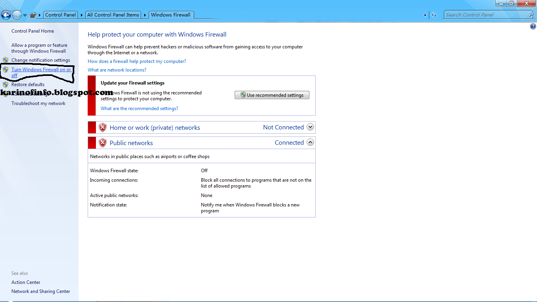
Task: Open help with blue question mark icon
Action: click(x=533, y=27)
